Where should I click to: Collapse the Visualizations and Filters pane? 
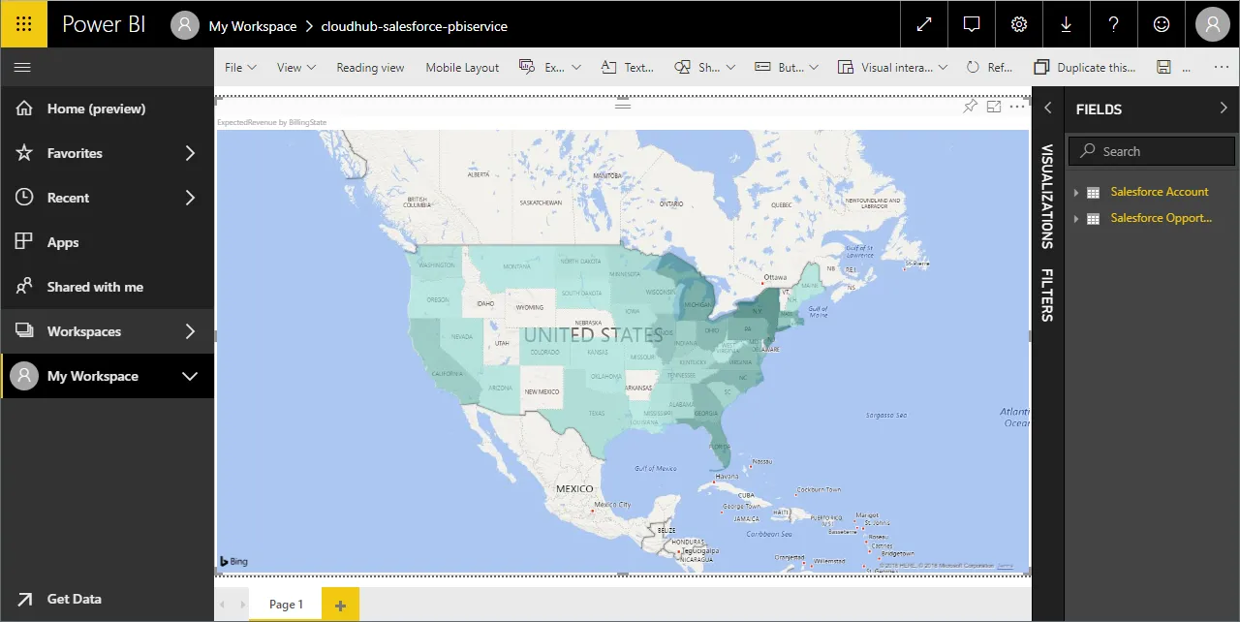coord(1047,109)
